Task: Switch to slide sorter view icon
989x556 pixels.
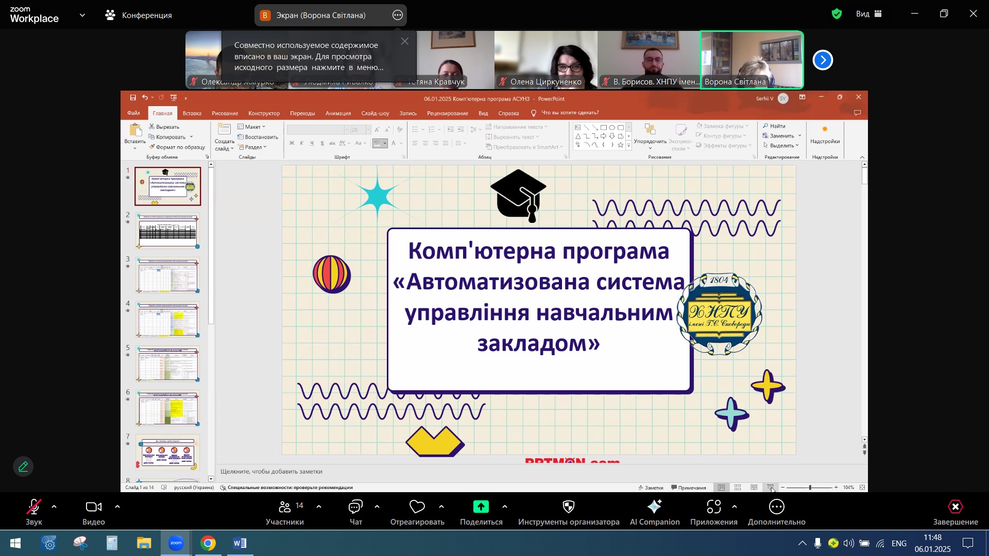Action: (x=738, y=488)
